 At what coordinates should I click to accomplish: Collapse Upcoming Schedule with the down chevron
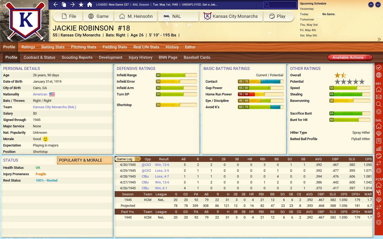[x=377, y=5]
